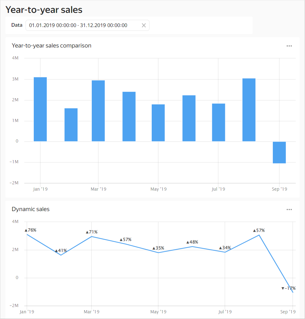Select the ▲35% data label
Screen dimensions: 305x319
(158, 248)
